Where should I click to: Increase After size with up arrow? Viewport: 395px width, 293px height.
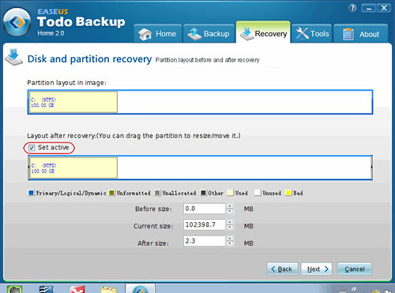click(230, 239)
